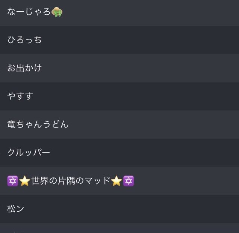Click the straw hat emoji beside なーじゃろ
The width and height of the screenshot is (239, 233).
57,12
